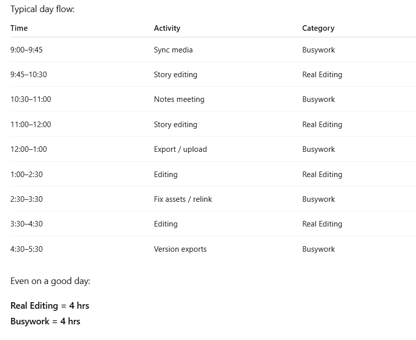The height and width of the screenshot is (340, 416).
Task: Select the 'Notes meeting' activity cell
Action: click(x=179, y=99)
